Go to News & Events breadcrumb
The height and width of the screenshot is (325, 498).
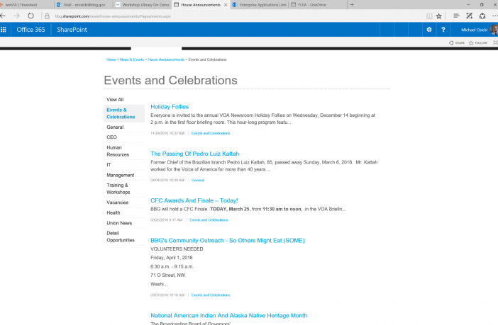(132, 59)
